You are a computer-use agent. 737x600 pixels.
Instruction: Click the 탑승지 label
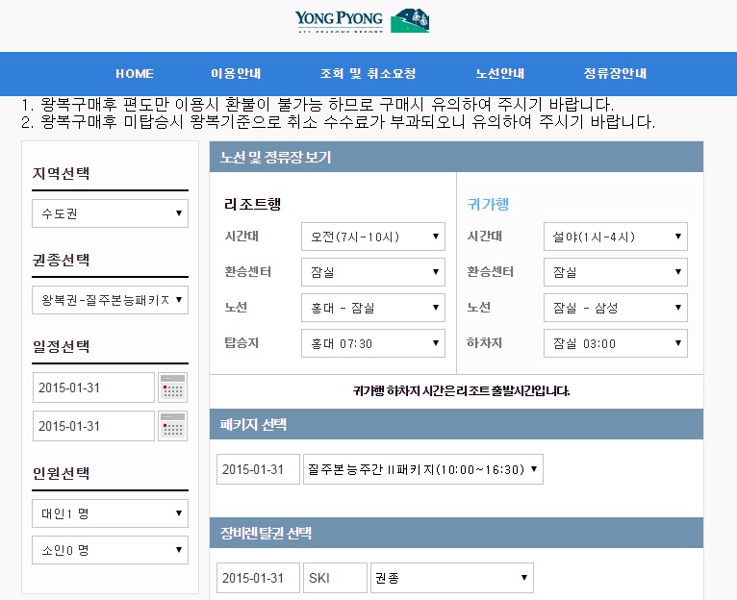[x=241, y=343]
